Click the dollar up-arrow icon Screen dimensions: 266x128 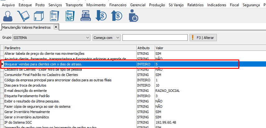(x=117, y=16)
